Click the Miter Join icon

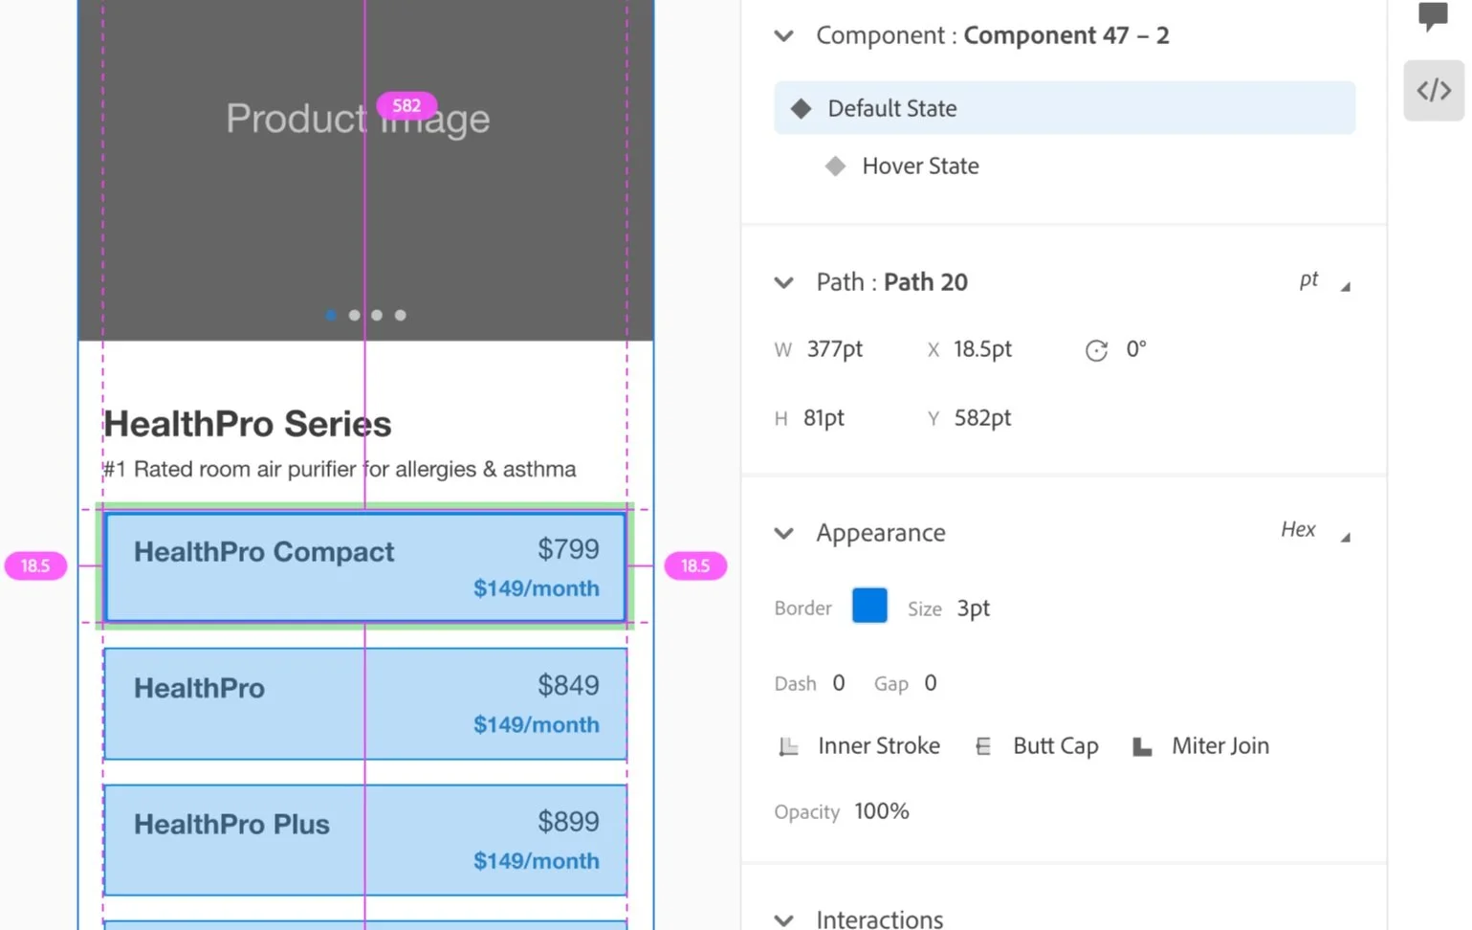click(1142, 746)
